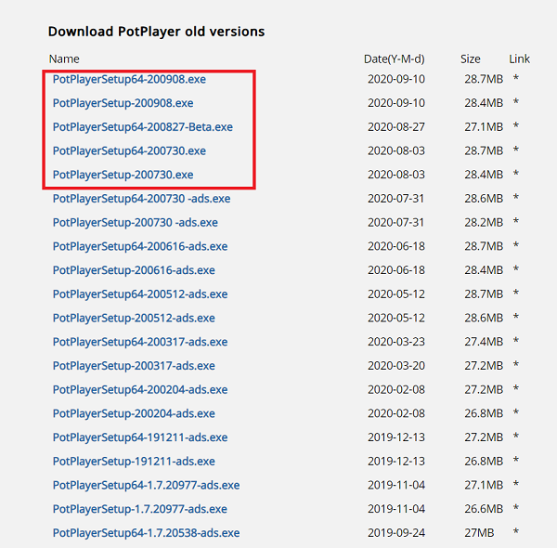Select PotPlayerSetup-200317-ads.exe link

click(134, 366)
